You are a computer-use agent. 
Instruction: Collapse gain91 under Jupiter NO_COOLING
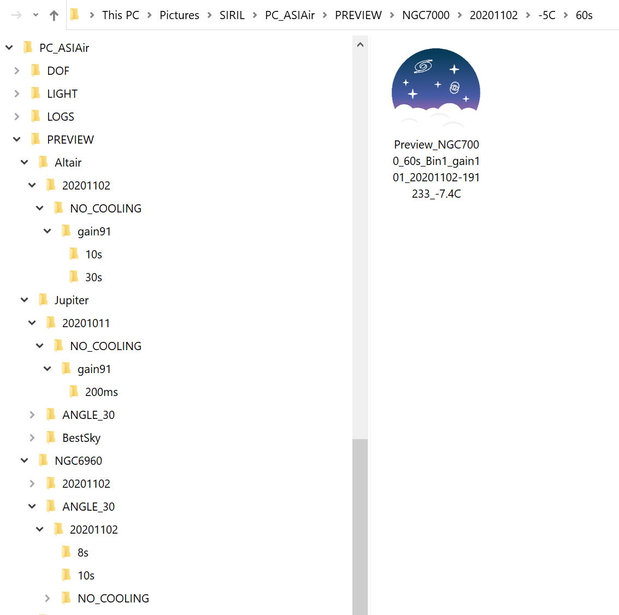click(48, 369)
